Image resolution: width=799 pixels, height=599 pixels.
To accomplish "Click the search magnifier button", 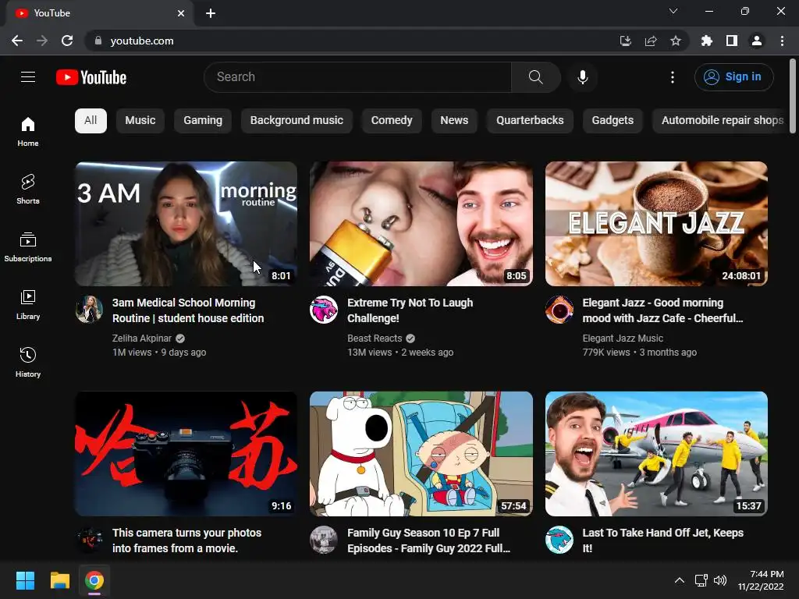I will pos(535,77).
